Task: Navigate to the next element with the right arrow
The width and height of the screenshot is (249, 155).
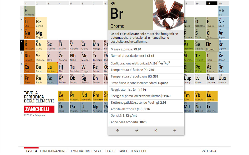Action: (x=136, y=130)
